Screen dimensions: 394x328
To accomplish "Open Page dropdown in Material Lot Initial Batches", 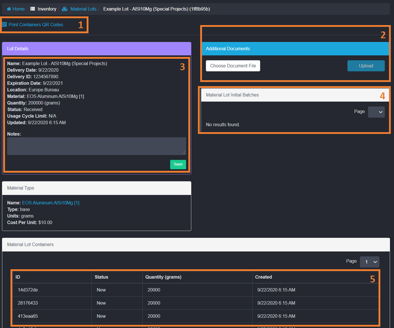I will (376, 112).
